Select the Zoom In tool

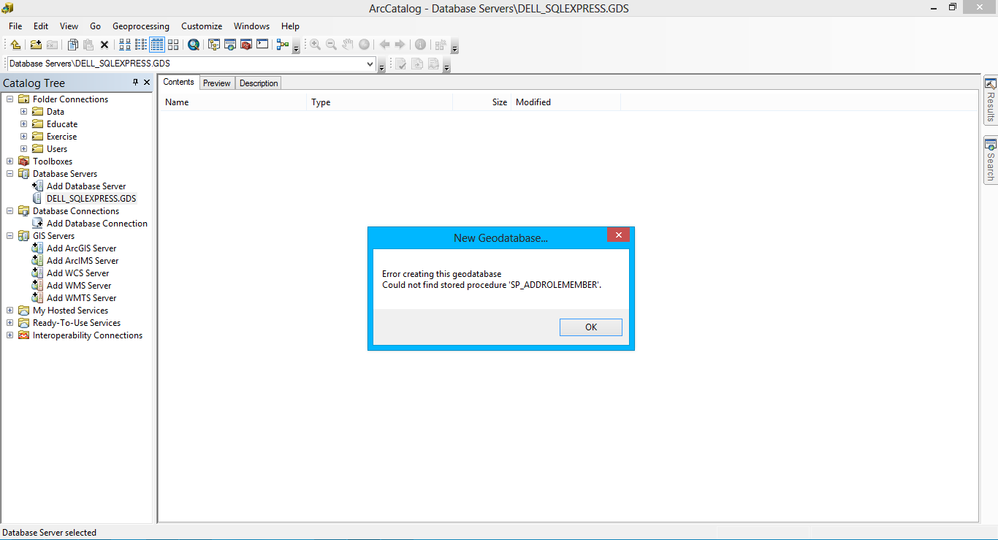point(315,45)
